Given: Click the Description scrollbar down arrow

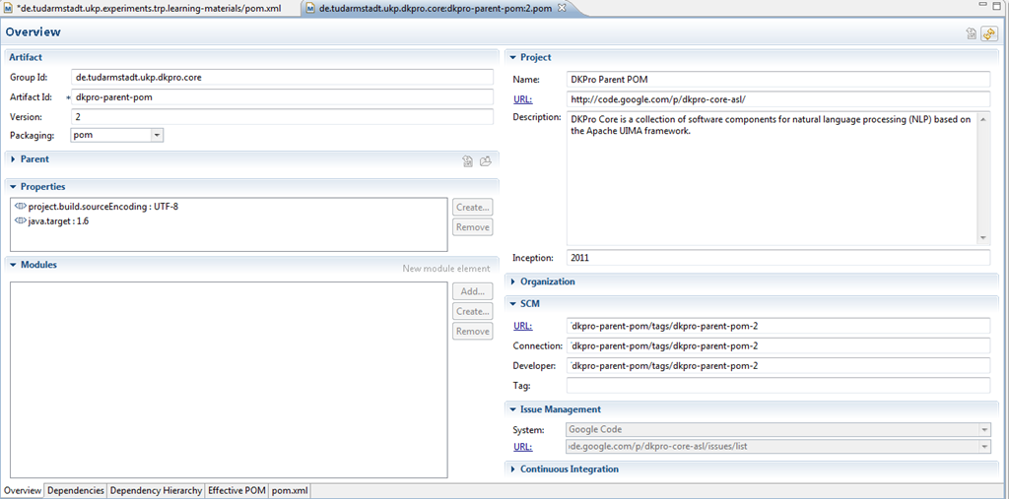Looking at the screenshot, I should pos(982,238).
